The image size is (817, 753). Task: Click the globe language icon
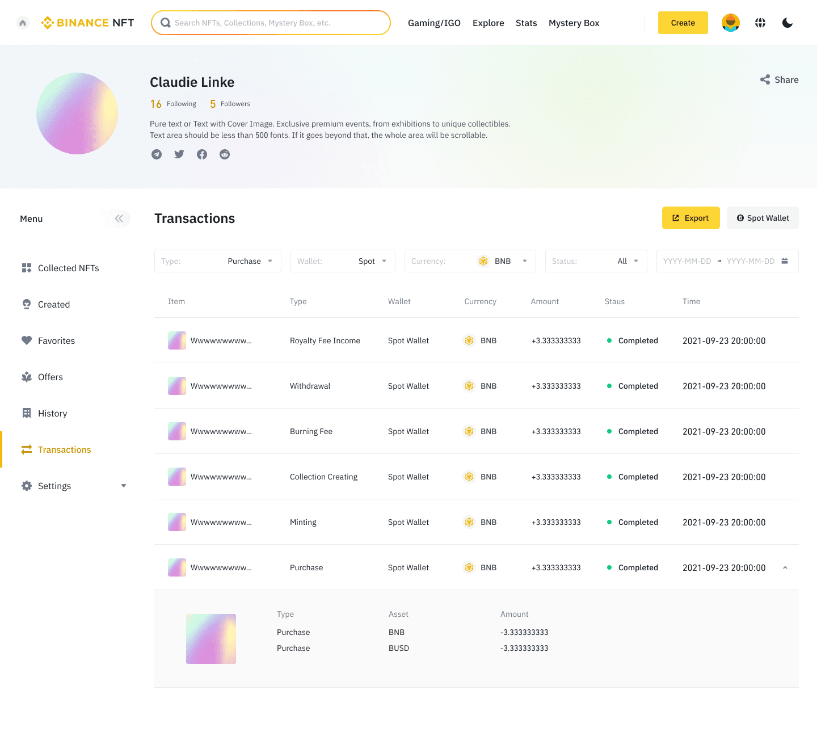click(760, 23)
